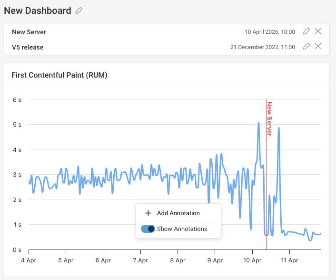Click the New Dashboard heading
The height and width of the screenshot is (280, 336).
38,10
